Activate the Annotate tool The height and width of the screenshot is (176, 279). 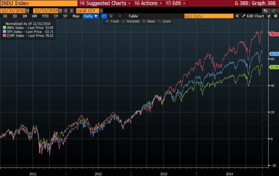131,21
